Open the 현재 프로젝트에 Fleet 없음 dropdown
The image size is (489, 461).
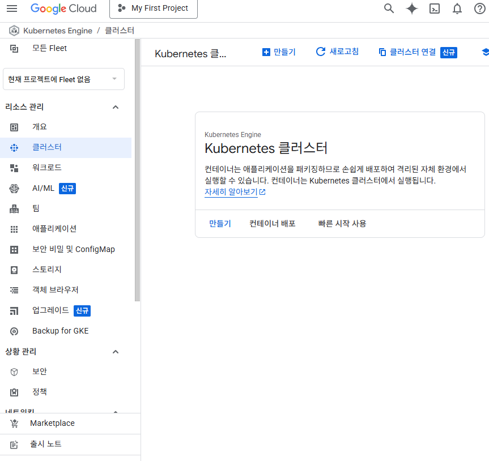pyautogui.click(x=63, y=79)
